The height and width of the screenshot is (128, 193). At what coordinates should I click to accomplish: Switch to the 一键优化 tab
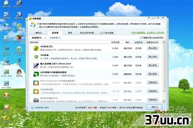[x=38, y=33]
